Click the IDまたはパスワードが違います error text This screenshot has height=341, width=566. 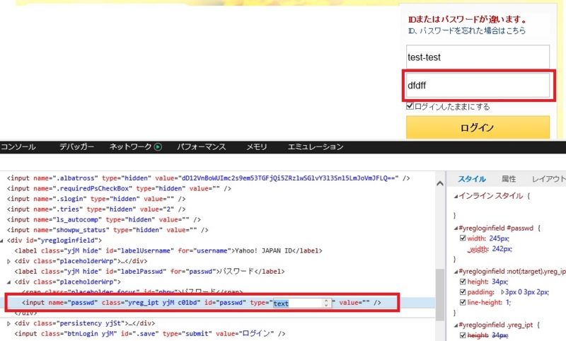[468, 20]
